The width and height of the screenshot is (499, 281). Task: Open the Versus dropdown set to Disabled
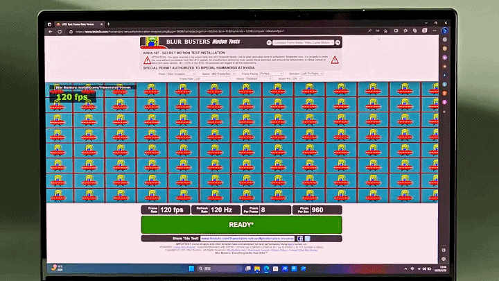[259, 78]
